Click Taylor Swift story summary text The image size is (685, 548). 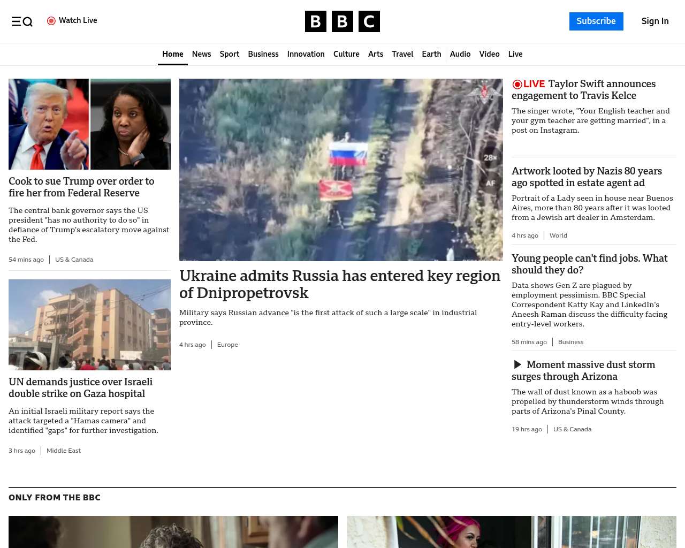coord(591,120)
